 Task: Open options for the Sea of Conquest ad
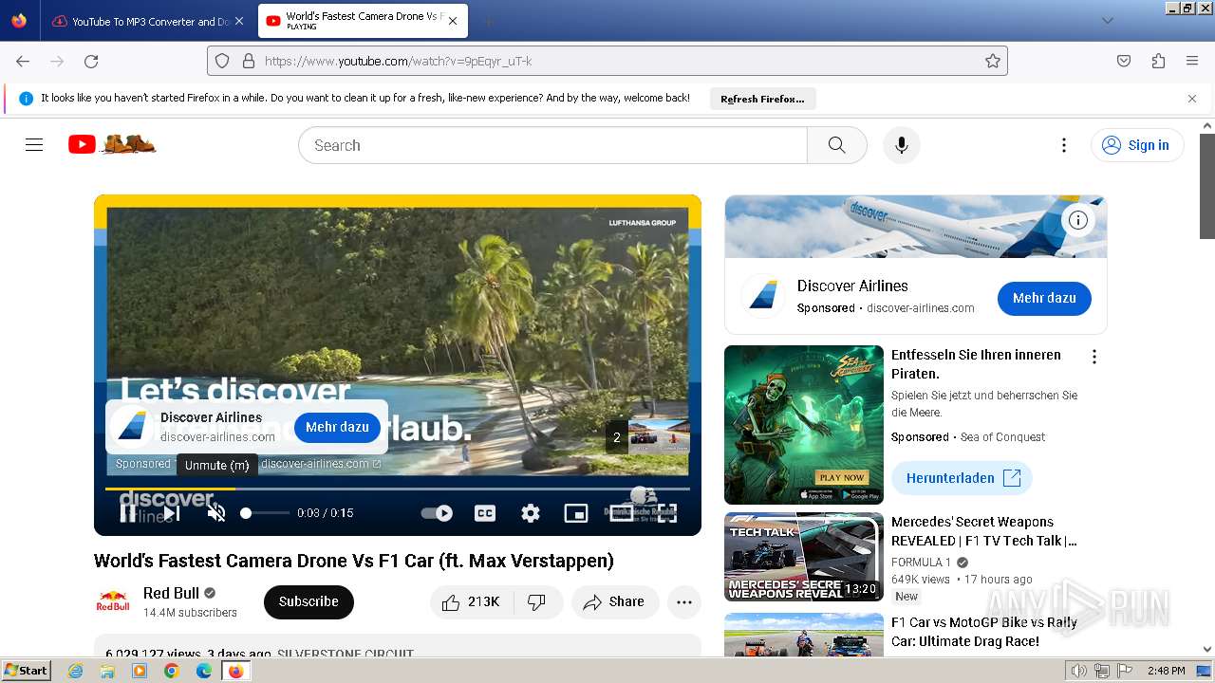pyautogui.click(x=1094, y=357)
